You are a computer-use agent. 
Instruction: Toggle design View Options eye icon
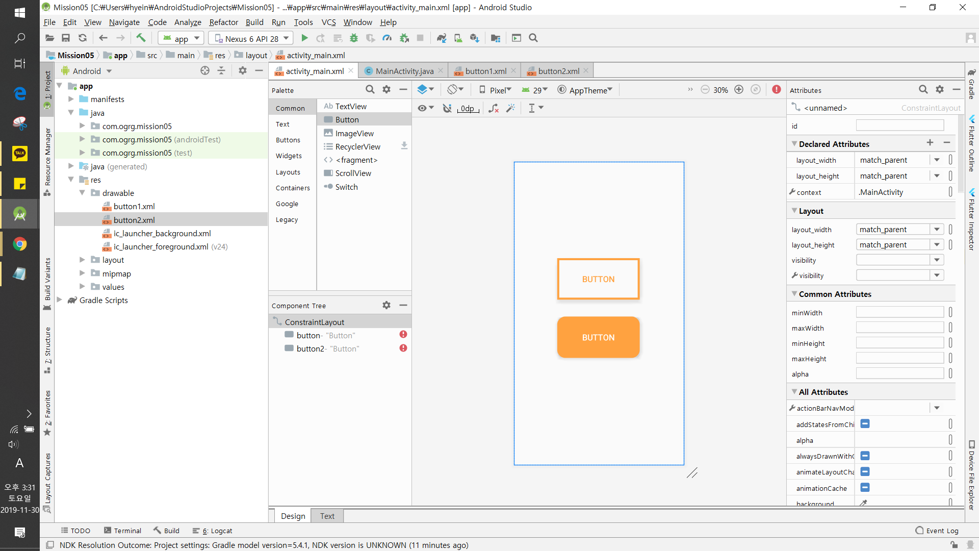click(x=425, y=108)
